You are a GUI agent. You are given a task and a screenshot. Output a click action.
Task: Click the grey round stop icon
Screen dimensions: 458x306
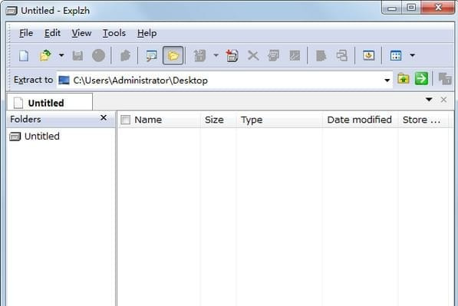click(98, 55)
